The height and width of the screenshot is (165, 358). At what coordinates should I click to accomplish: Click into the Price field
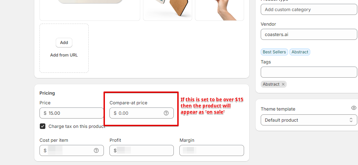pos(71,113)
